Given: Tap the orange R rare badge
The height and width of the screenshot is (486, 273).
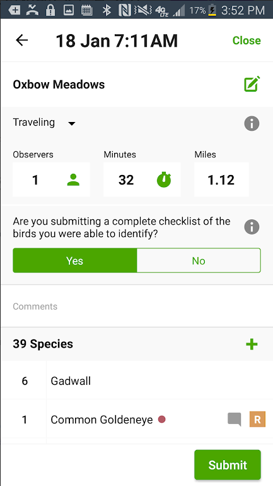Looking at the screenshot, I should [x=257, y=420].
